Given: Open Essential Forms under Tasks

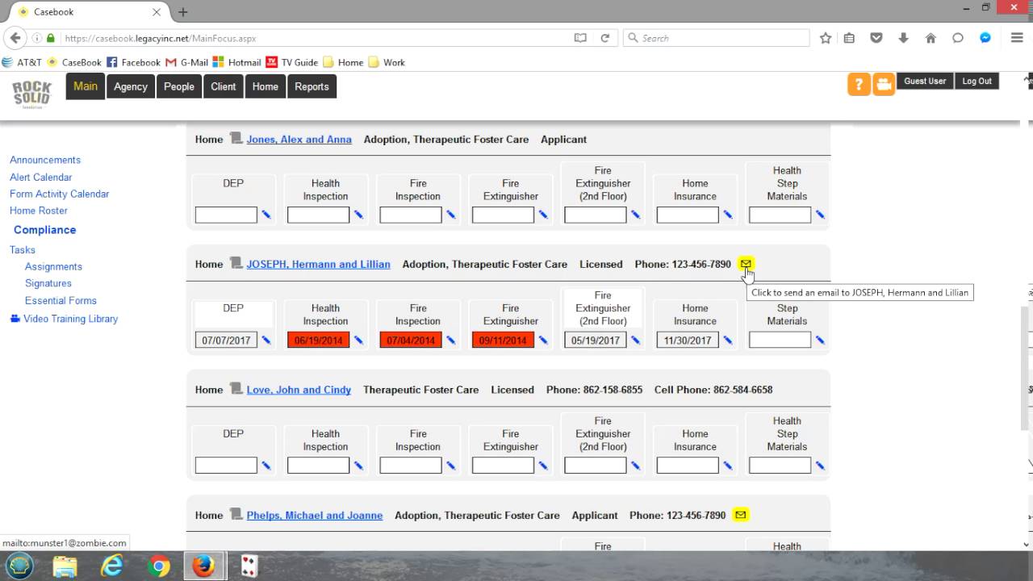Looking at the screenshot, I should pos(61,300).
